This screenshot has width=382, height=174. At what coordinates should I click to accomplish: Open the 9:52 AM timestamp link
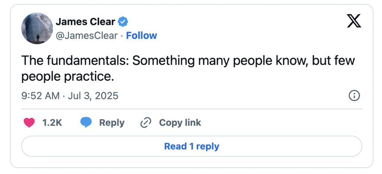(x=40, y=96)
